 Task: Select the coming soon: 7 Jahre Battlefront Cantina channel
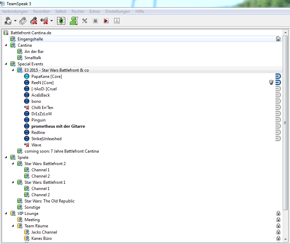[62, 151]
